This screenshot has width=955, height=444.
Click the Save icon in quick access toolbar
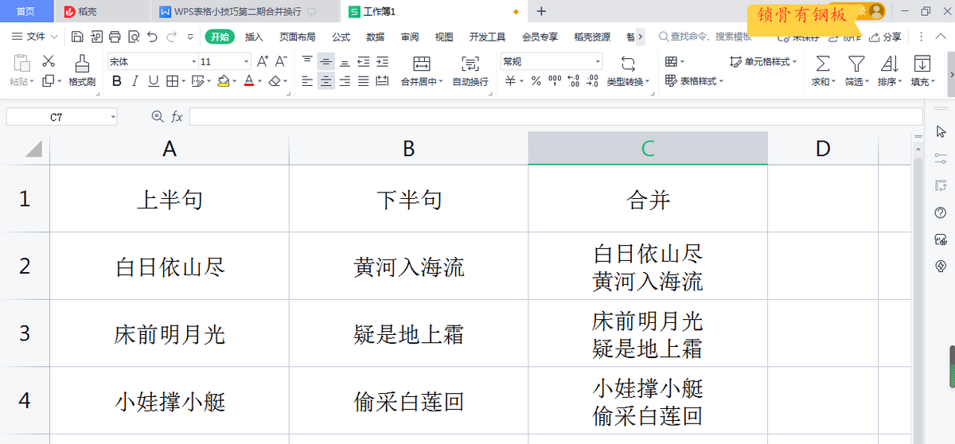click(76, 37)
